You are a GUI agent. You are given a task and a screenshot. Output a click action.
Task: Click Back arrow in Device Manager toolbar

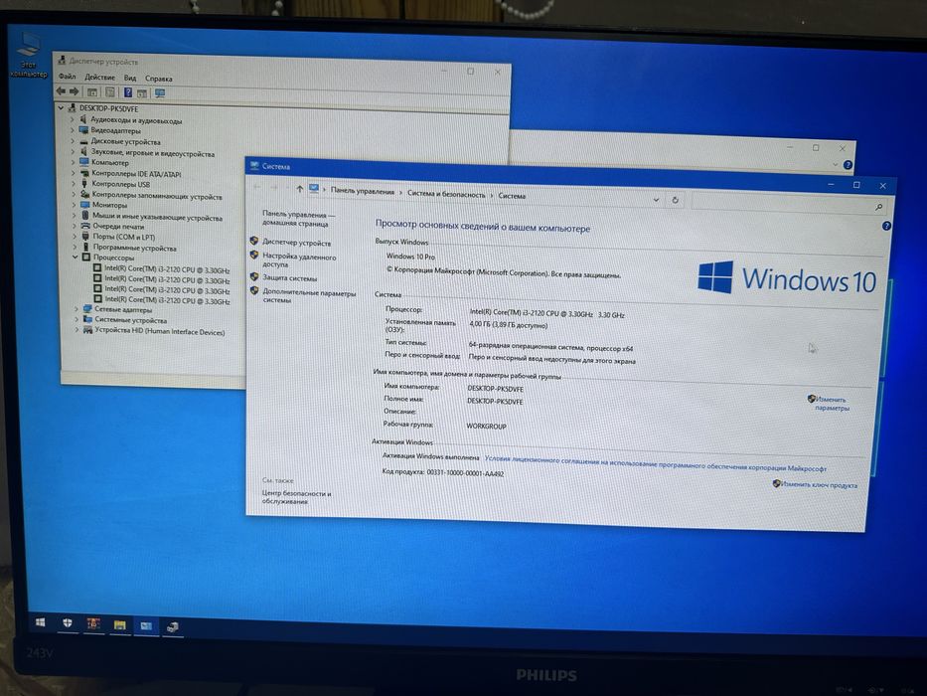point(61,91)
